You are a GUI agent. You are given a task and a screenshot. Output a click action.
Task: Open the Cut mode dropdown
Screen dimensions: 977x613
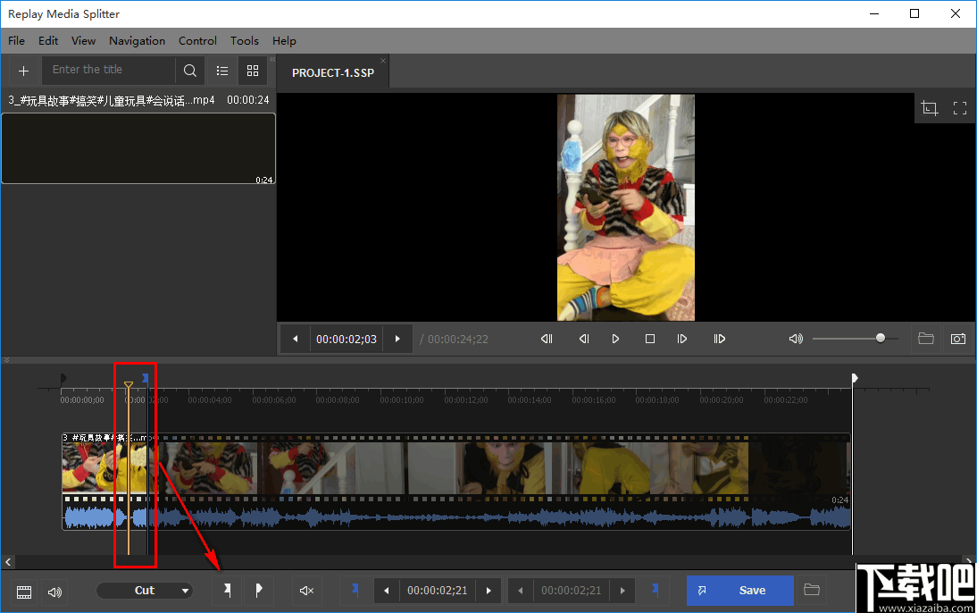click(x=145, y=590)
